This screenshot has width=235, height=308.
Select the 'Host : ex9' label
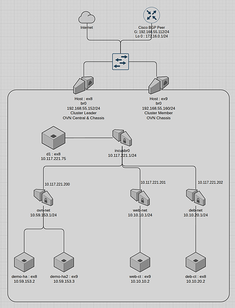pos(159,99)
